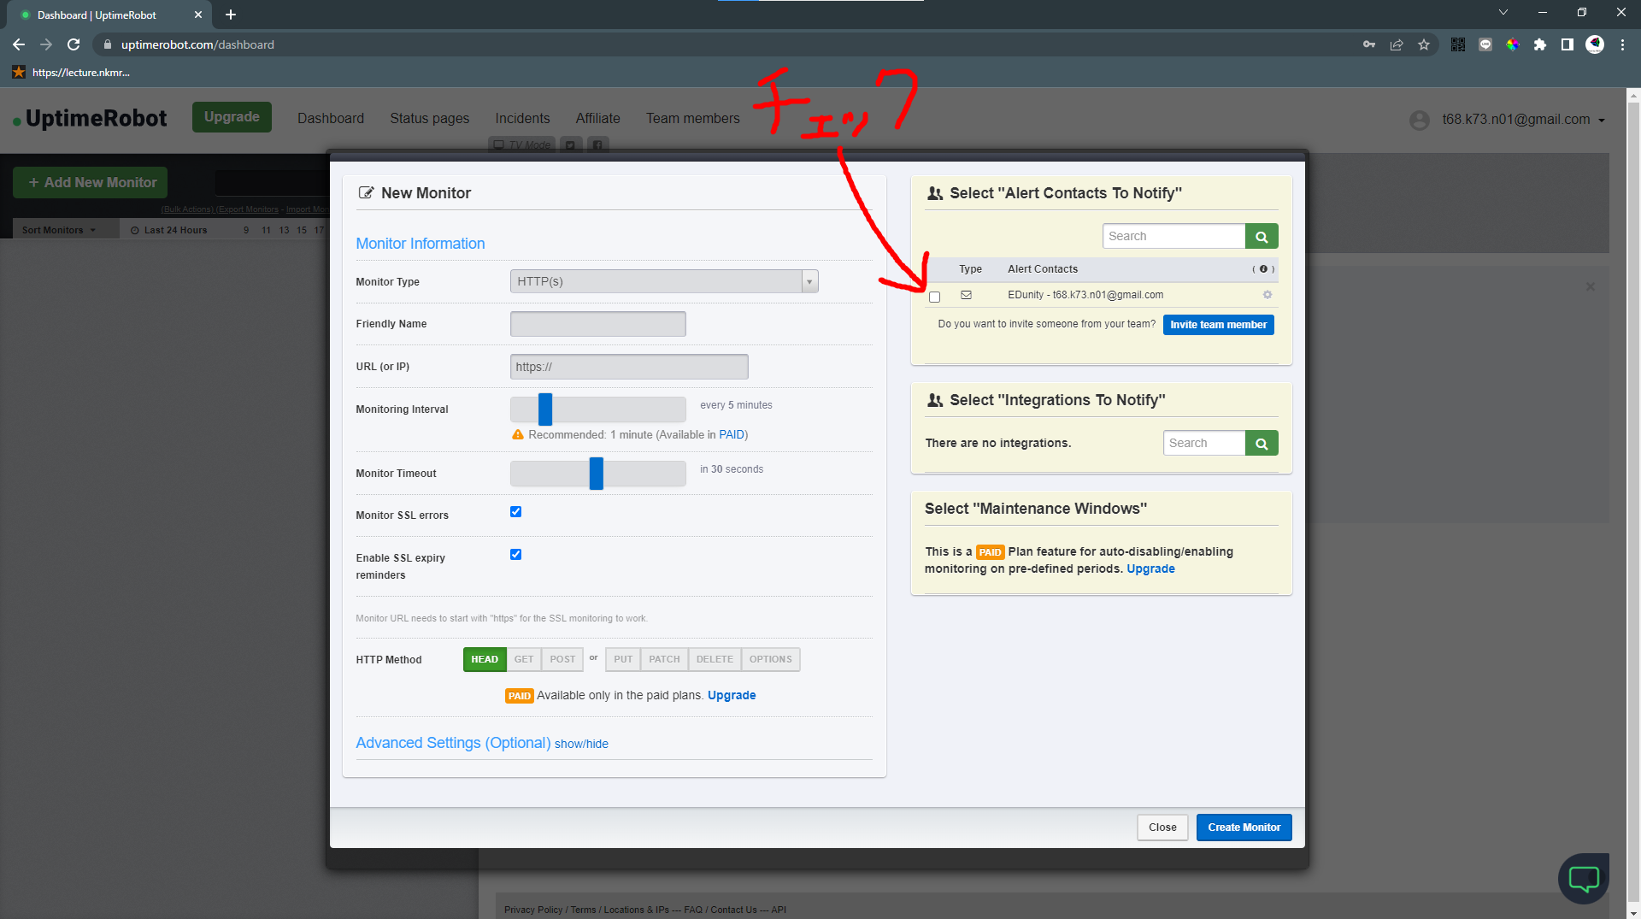
Task: Open settings gear for EDunity alert contact
Action: pyautogui.click(x=1268, y=295)
